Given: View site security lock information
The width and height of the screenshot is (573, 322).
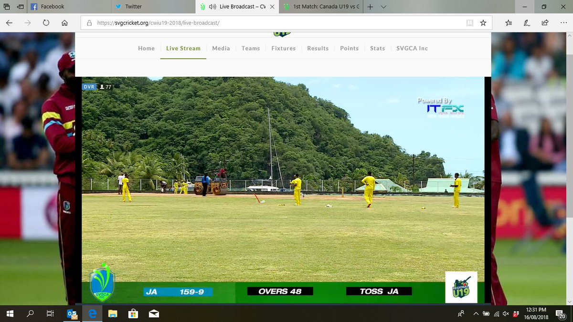Looking at the screenshot, I should tap(88, 23).
